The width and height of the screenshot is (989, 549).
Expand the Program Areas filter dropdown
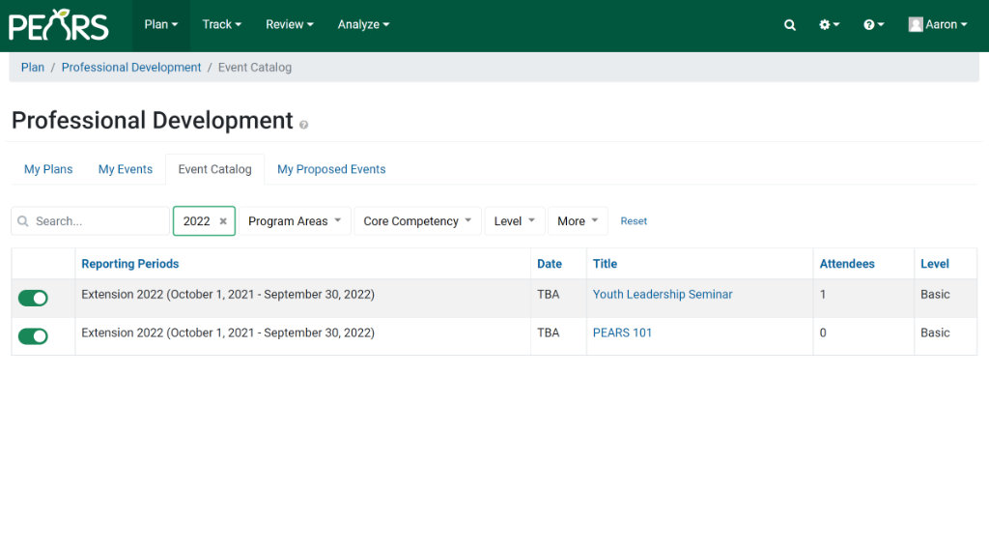click(x=294, y=221)
